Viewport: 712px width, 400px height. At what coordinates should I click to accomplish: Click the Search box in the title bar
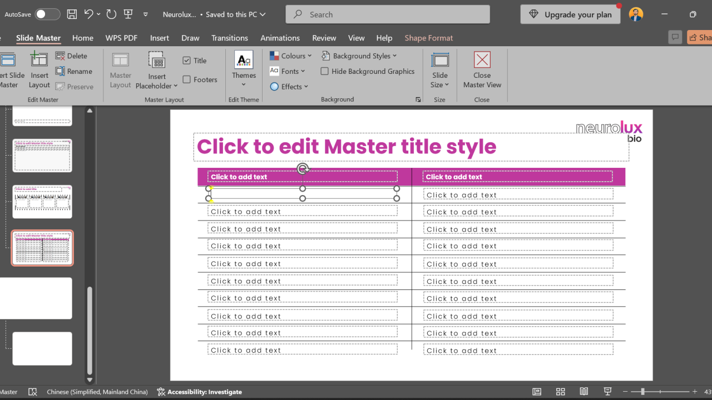[x=388, y=14]
